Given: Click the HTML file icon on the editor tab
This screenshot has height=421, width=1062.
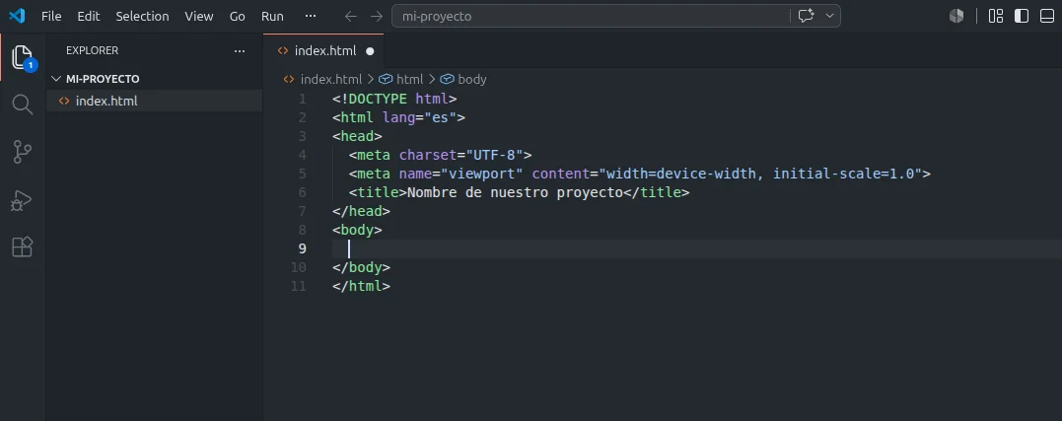Looking at the screenshot, I should [x=283, y=50].
